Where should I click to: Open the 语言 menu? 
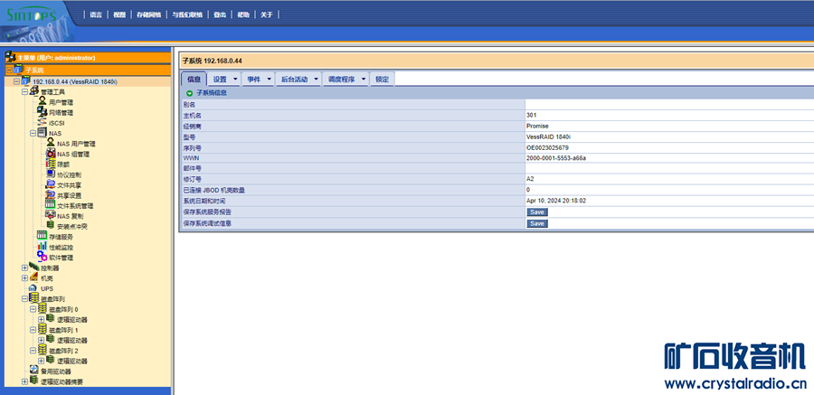96,15
